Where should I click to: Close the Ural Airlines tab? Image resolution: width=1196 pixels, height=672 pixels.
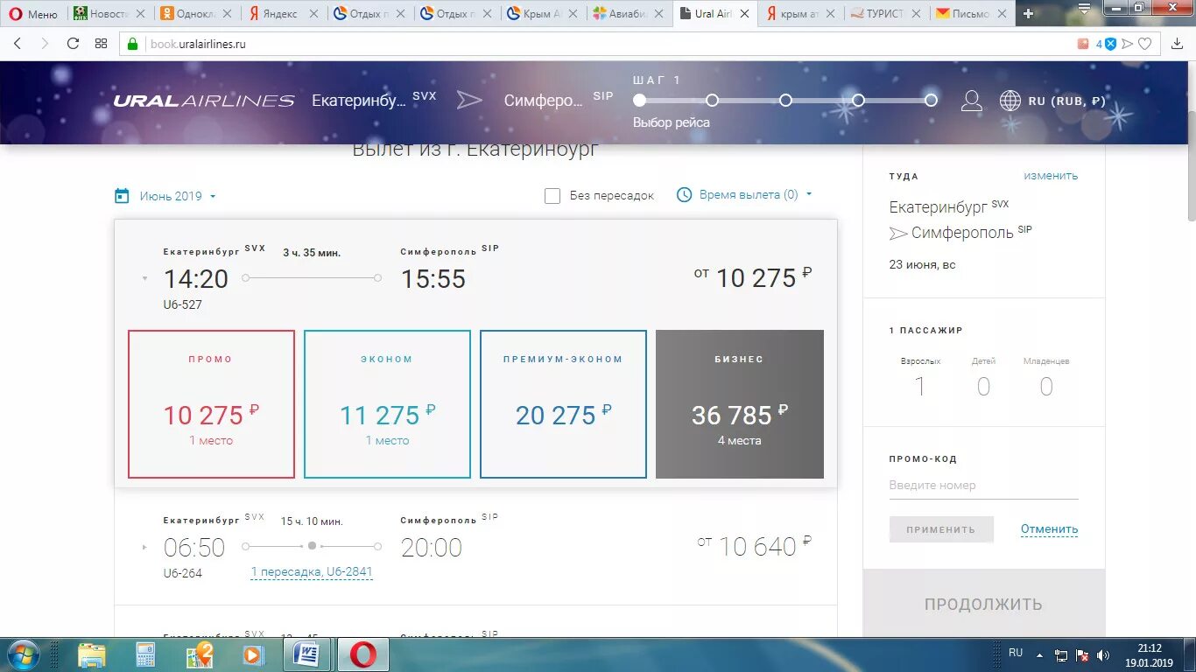[744, 14]
